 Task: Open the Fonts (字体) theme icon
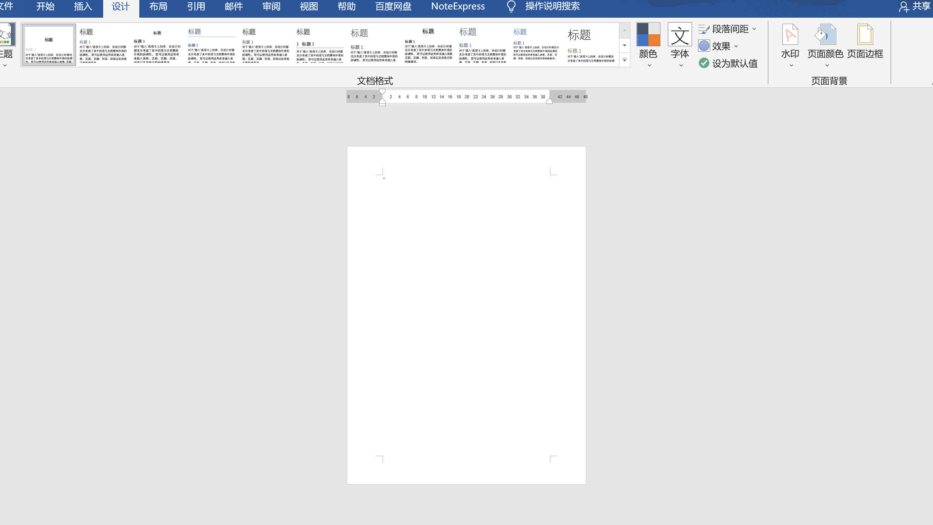(x=680, y=34)
